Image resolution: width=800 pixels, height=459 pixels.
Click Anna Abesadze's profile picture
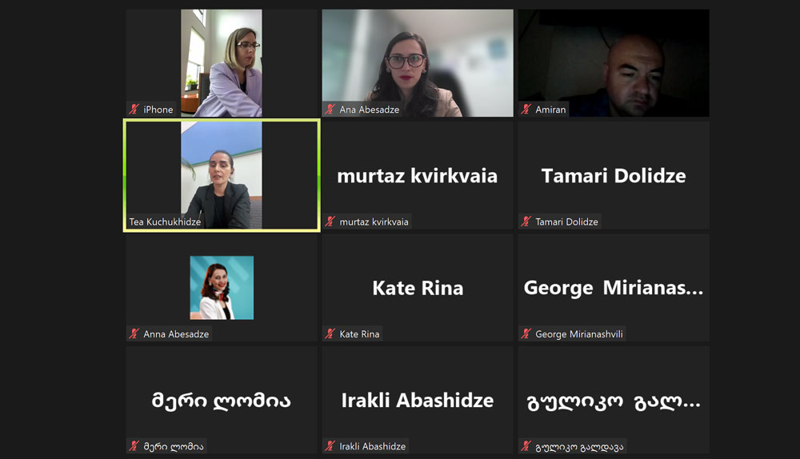222,288
